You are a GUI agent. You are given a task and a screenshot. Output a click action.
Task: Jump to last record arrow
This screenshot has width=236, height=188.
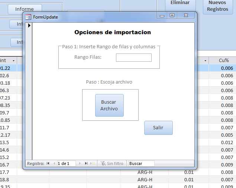(x=86, y=163)
